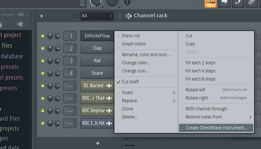Select Create DirectWave instrument menu item

point(216,128)
